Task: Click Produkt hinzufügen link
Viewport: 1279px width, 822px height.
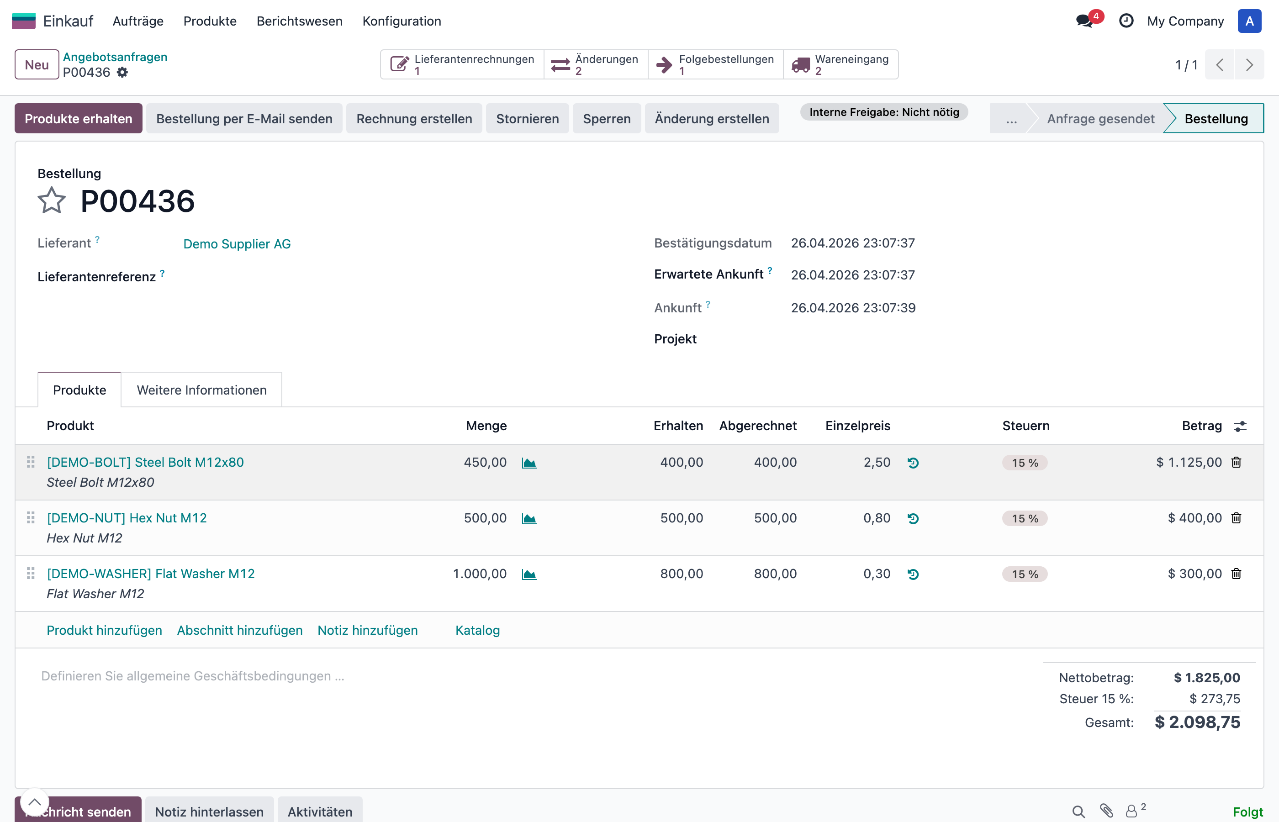Action: pos(104,630)
